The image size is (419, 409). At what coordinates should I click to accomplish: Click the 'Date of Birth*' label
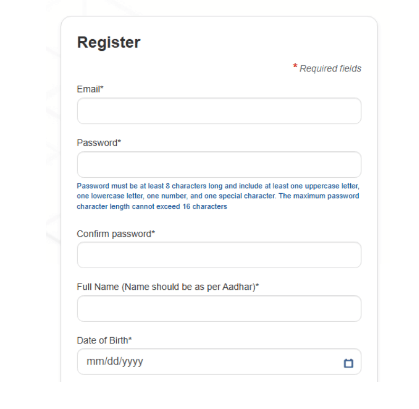coord(104,340)
